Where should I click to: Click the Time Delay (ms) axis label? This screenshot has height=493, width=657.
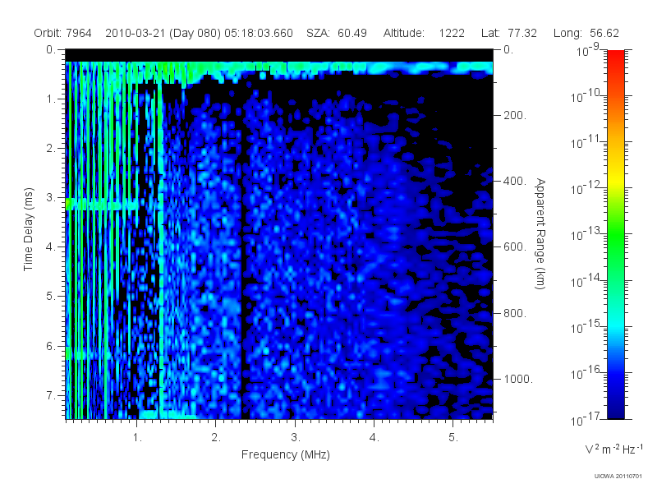28,229
